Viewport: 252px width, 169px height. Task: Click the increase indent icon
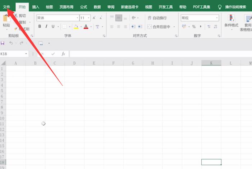[x=140, y=26]
